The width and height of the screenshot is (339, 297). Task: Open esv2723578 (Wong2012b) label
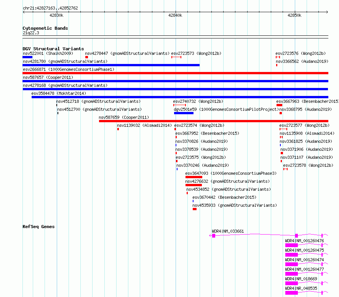click(308, 165)
